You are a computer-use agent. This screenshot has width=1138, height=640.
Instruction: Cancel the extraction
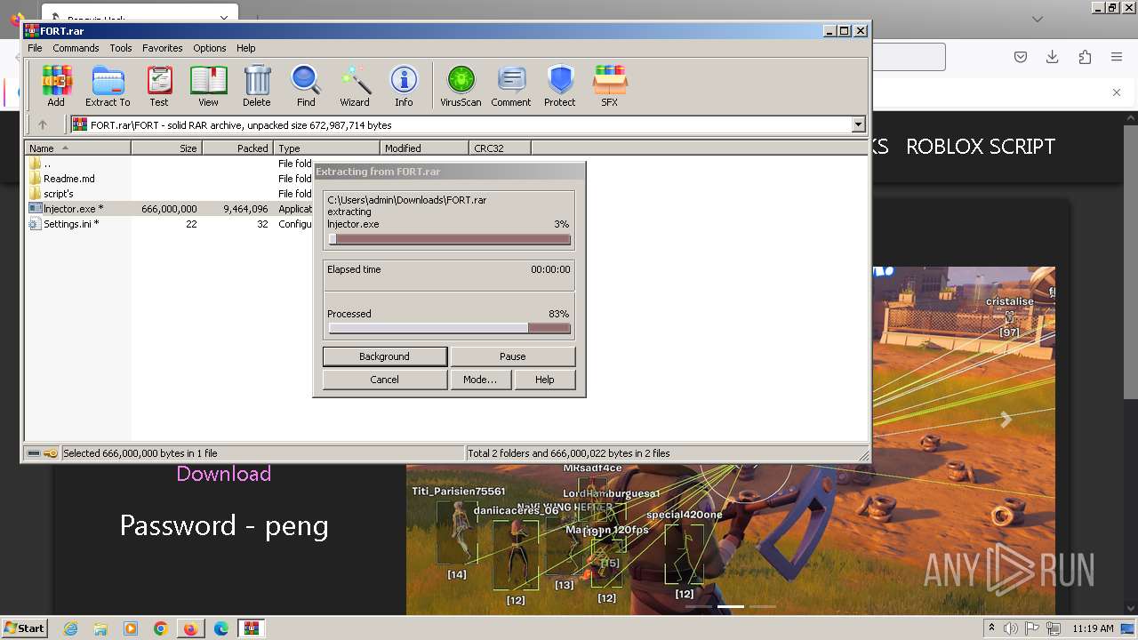click(385, 380)
